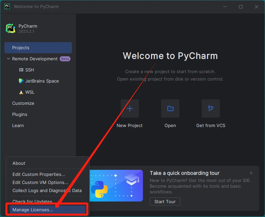Click the Open folder icon
This screenshot has height=217, width=265.
click(170, 108)
